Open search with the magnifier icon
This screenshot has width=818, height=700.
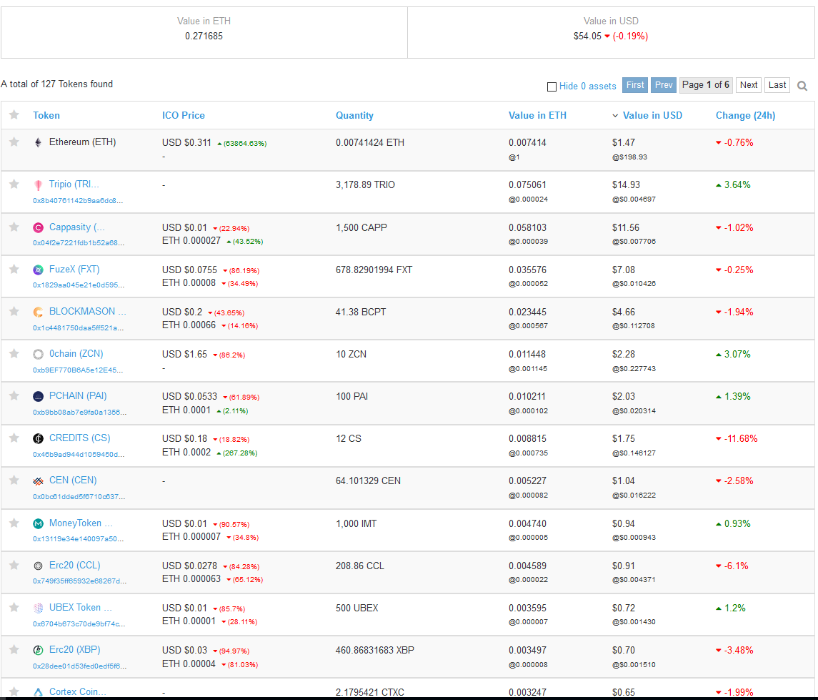[x=802, y=85]
